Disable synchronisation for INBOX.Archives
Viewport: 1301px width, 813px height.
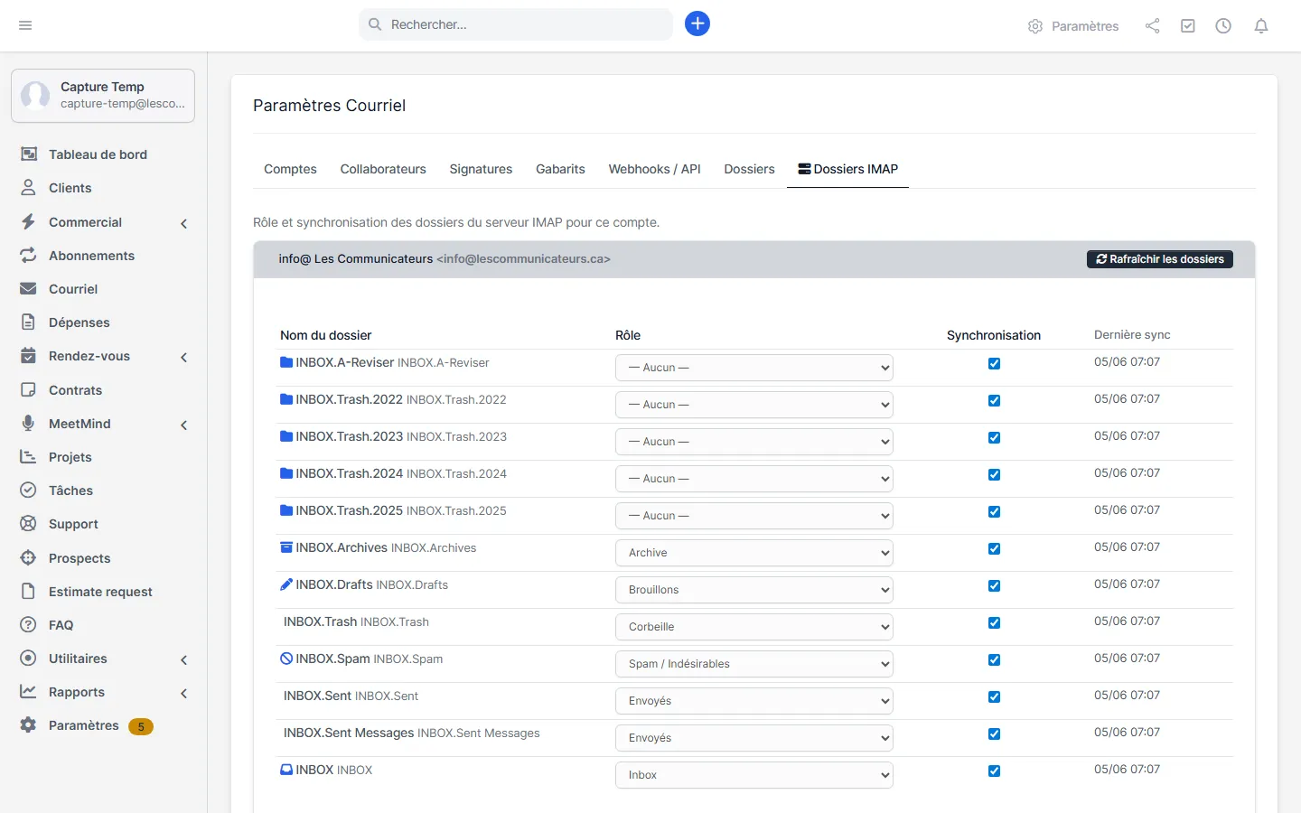pos(994,548)
